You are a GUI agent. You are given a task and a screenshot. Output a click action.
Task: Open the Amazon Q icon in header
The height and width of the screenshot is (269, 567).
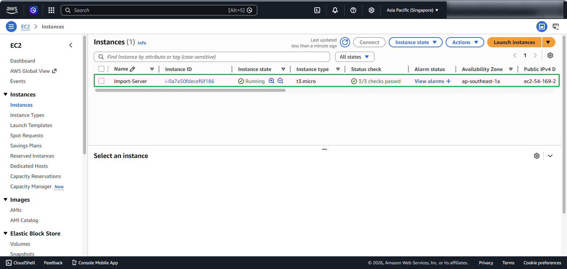tap(34, 10)
